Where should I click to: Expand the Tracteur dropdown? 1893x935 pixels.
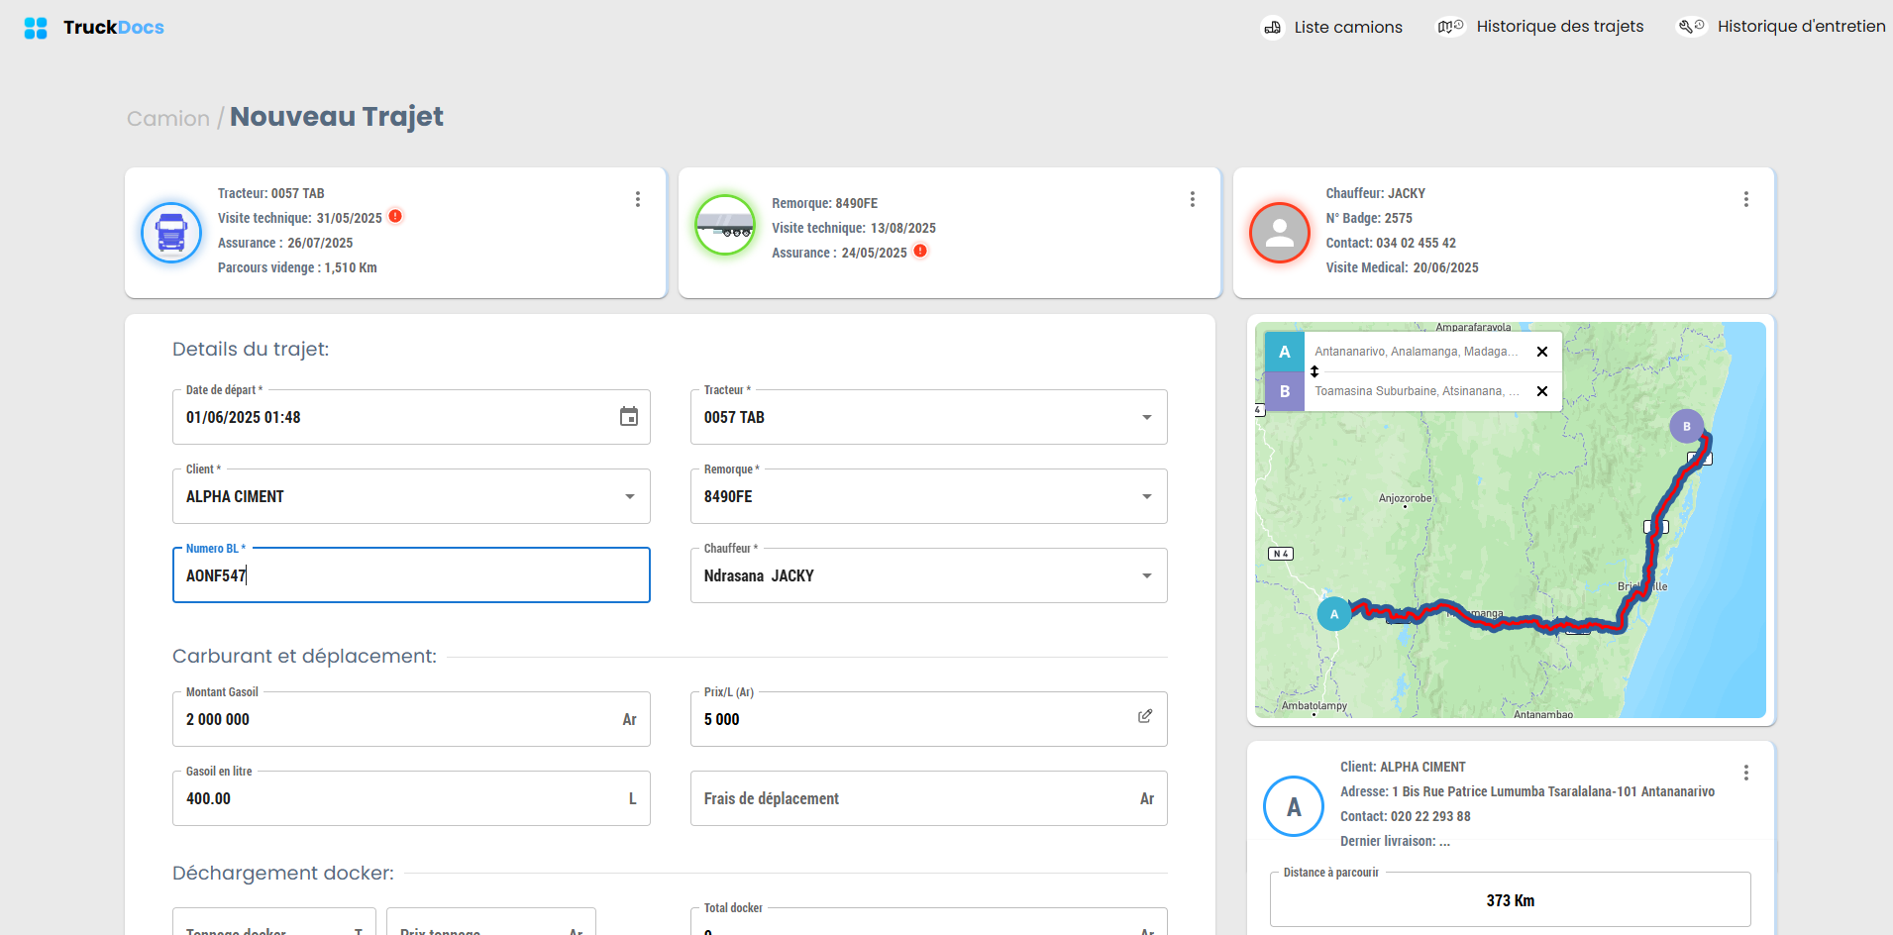pos(1147,417)
